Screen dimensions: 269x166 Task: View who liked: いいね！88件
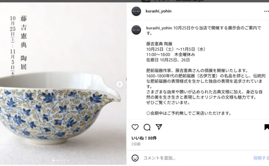click(144, 138)
